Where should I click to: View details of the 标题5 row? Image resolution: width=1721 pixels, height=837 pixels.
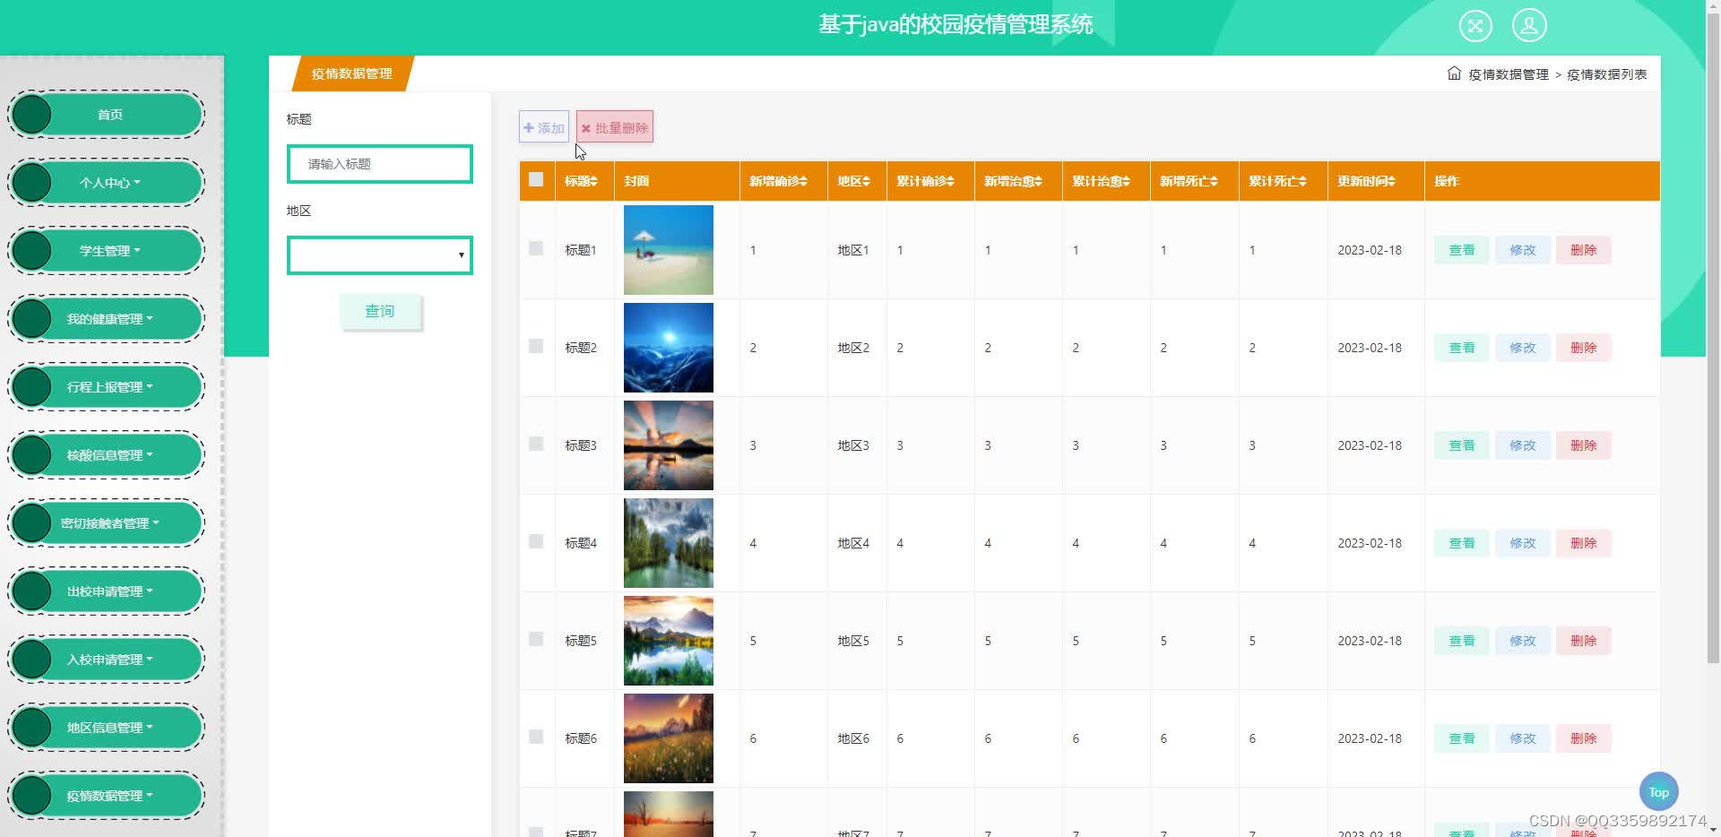pos(1462,641)
